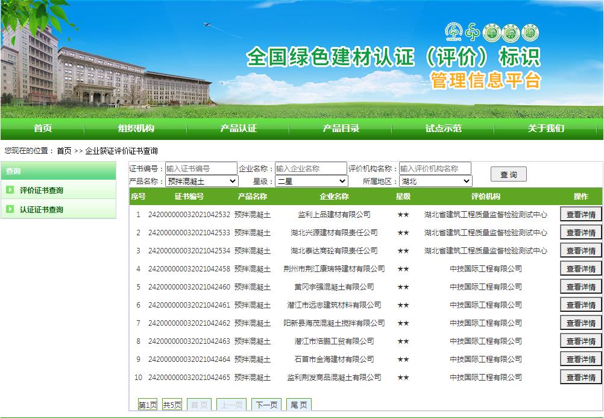Click the 首页 breadcrumb link
Image resolution: width=604 pixels, height=418 pixels.
click(64, 151)
